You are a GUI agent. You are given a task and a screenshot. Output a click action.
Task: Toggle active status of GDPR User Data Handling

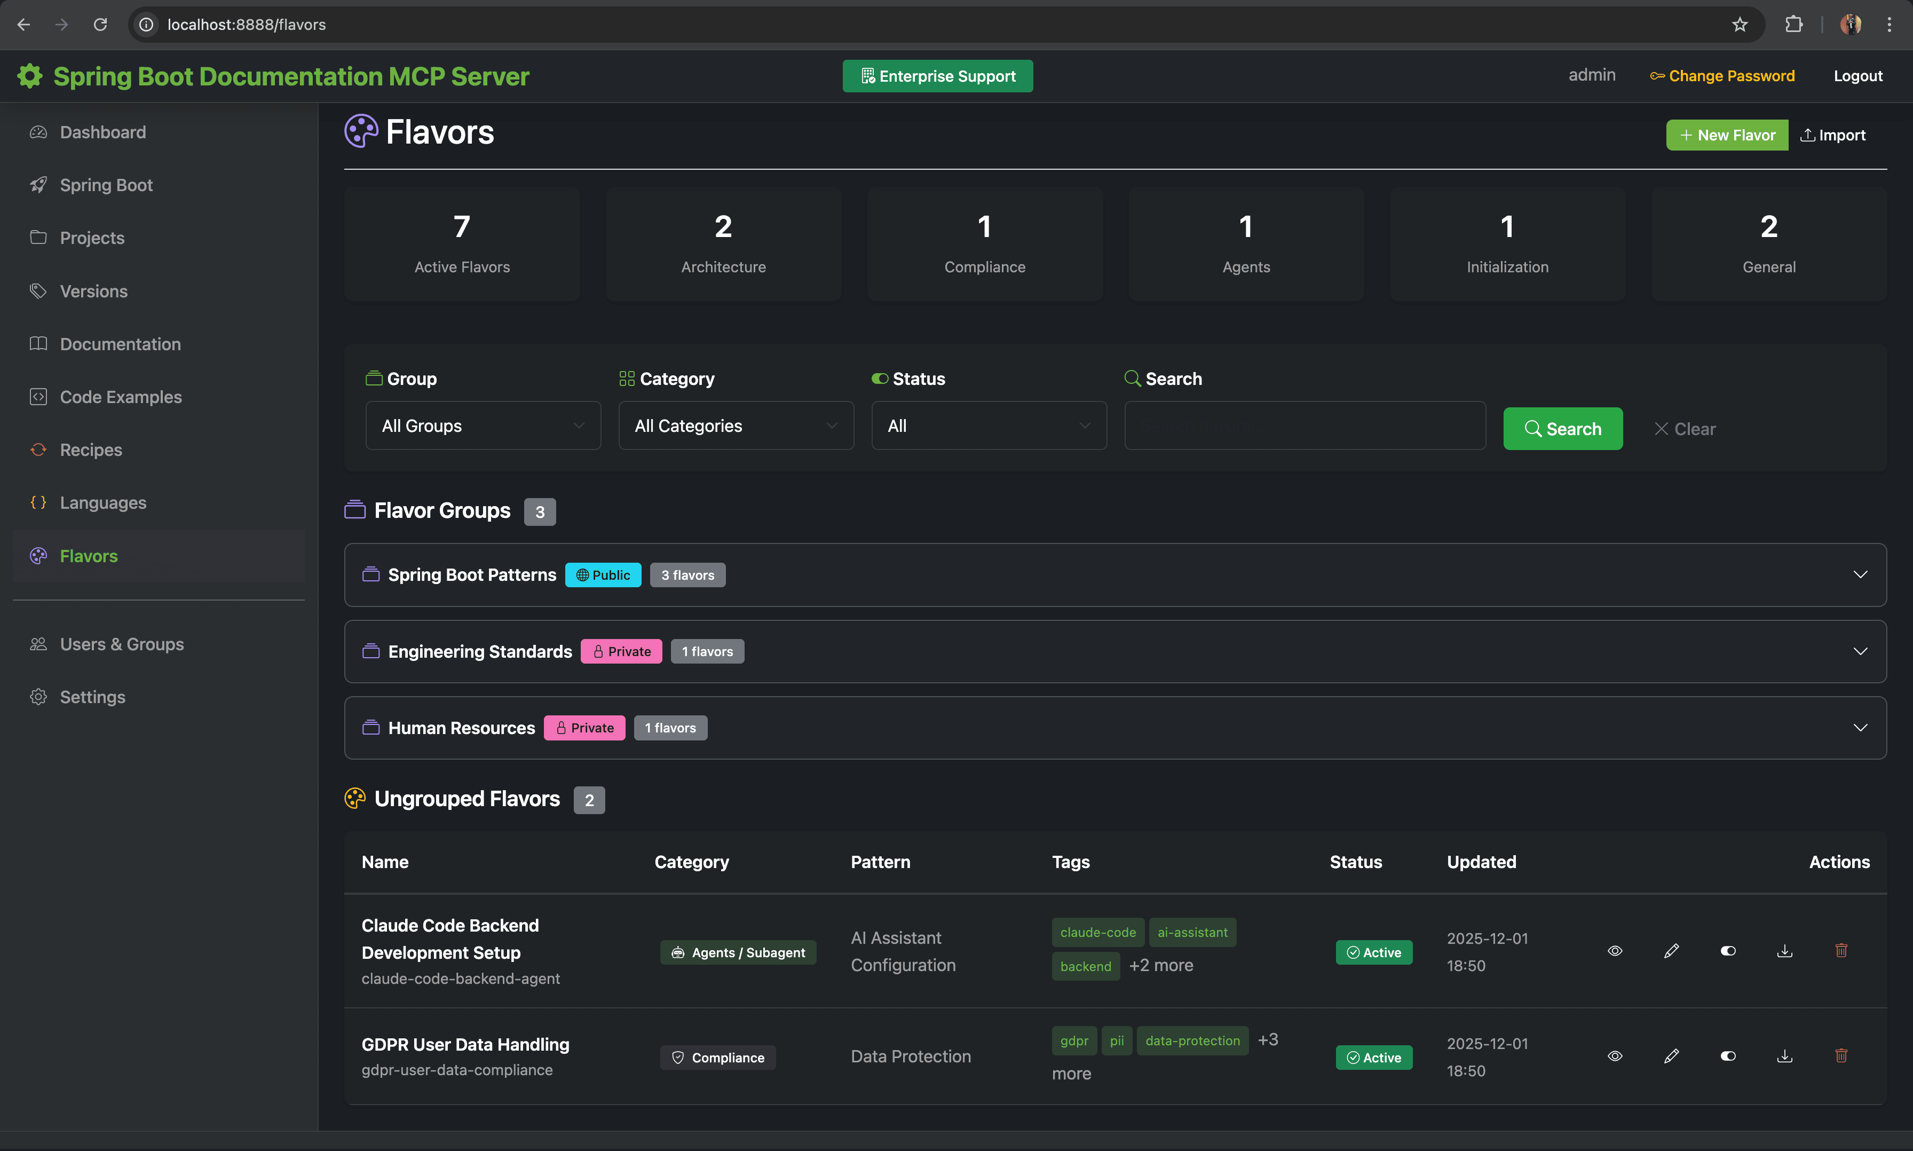pyautogui.click(x=1728, y=1057)
